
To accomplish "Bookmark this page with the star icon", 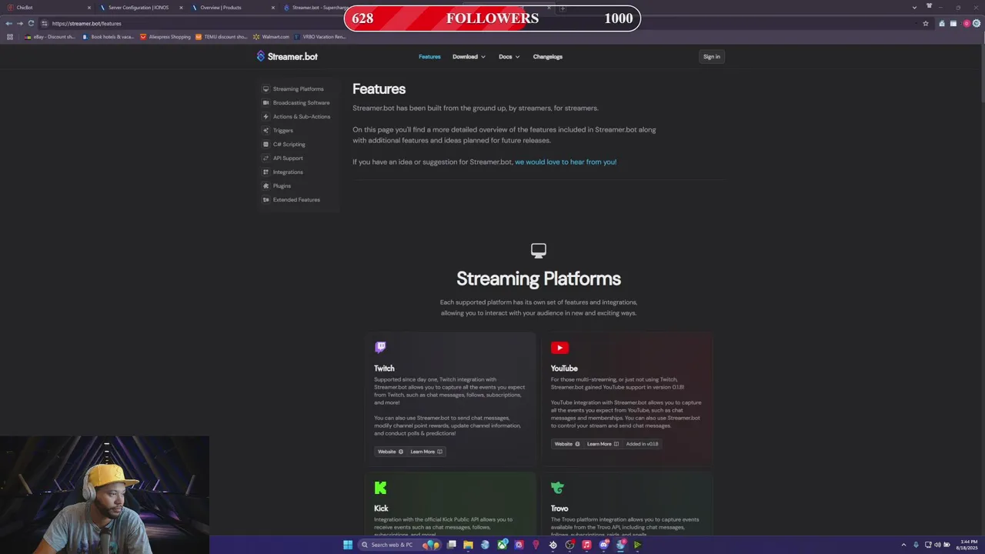I will pyautogui.click(x=926, y=23).
